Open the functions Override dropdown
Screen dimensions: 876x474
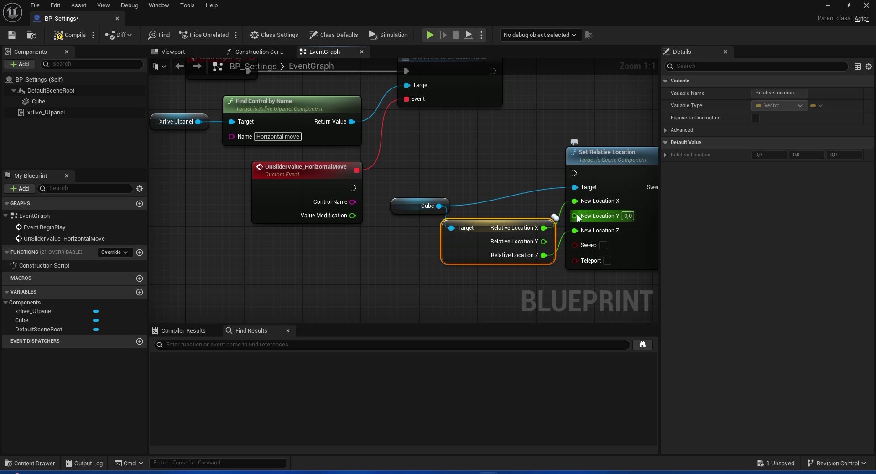pos(115,252)
